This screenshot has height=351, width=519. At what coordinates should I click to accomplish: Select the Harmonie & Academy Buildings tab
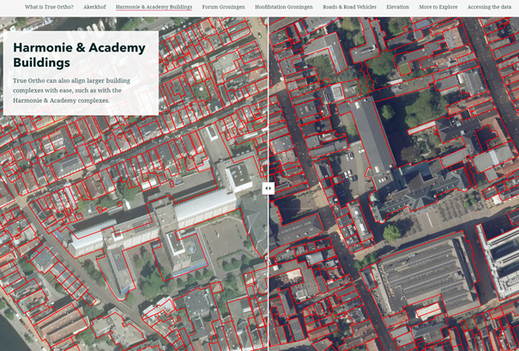click(154, 7)
